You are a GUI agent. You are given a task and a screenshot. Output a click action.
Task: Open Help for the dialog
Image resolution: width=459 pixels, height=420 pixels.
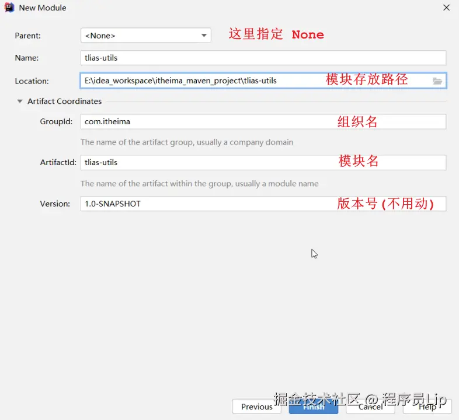click(427, 407)
